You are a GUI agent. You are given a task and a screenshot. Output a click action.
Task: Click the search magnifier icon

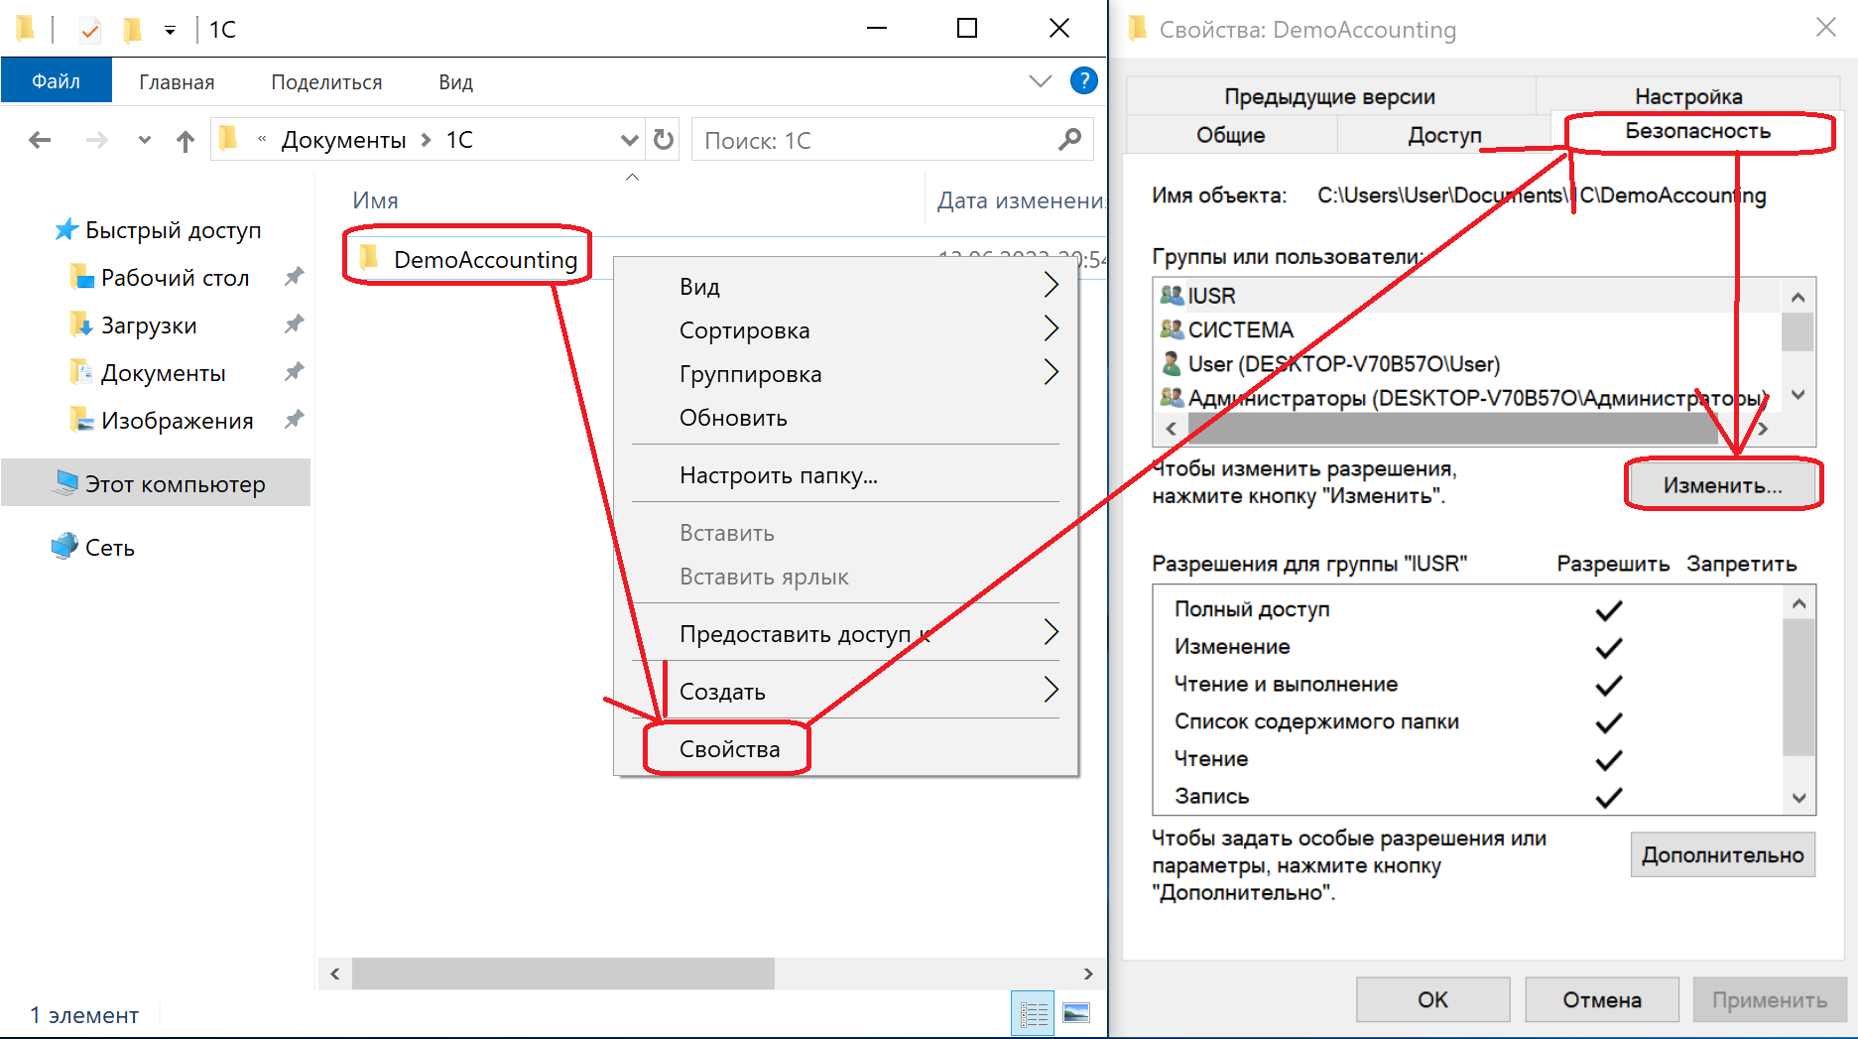click(1069, 140)
